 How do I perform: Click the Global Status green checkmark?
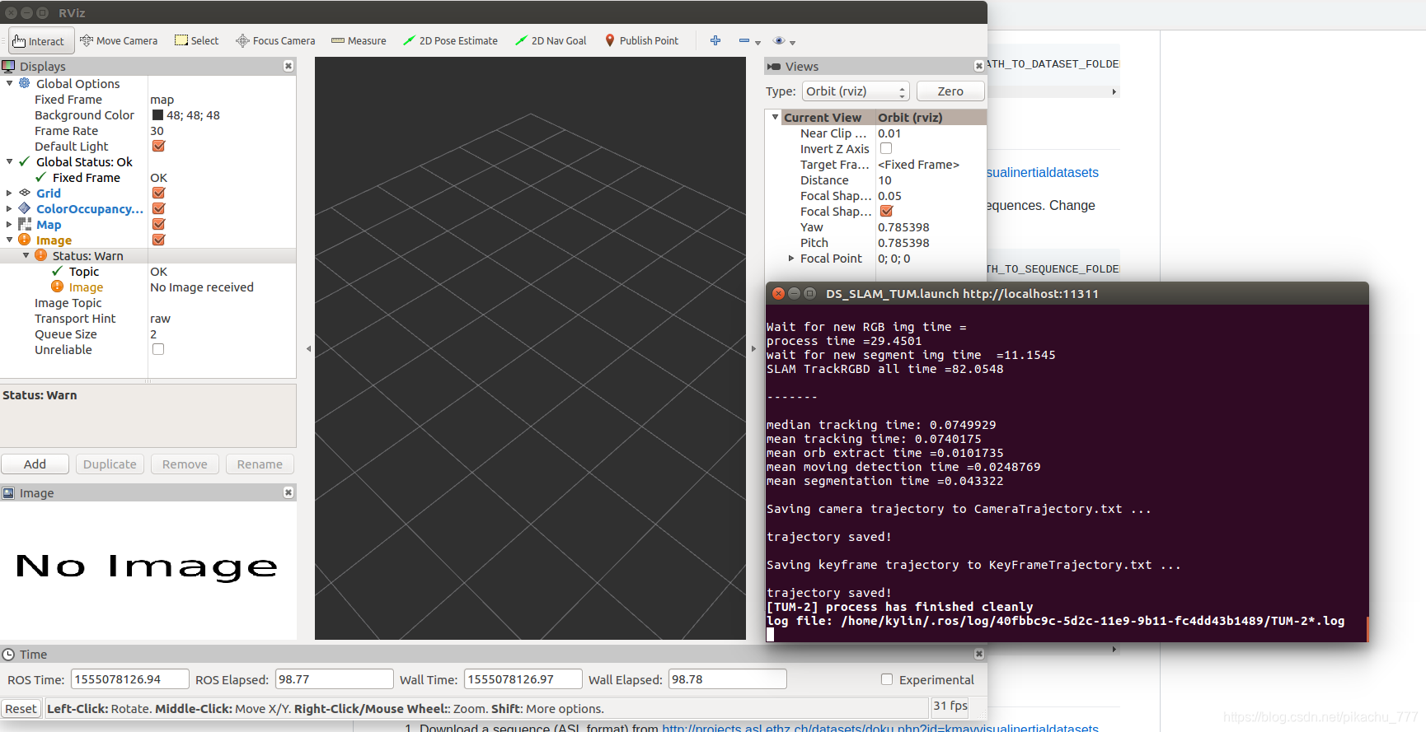(25, 161)
